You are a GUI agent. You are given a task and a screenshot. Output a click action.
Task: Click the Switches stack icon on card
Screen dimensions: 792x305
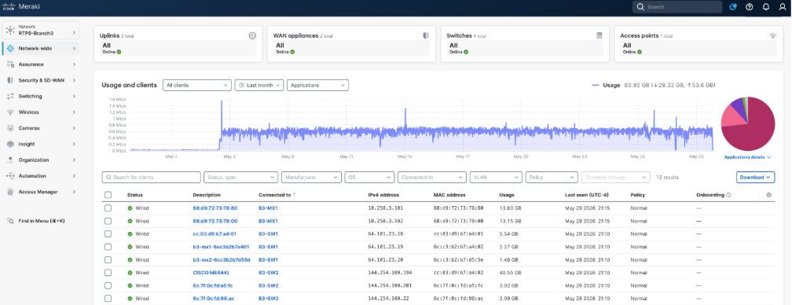[599, 36]
